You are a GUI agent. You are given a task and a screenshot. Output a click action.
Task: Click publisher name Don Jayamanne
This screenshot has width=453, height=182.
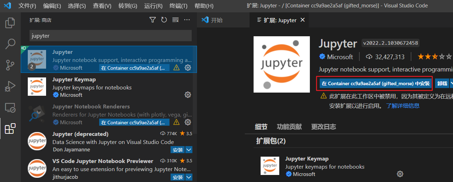[71, 150]
